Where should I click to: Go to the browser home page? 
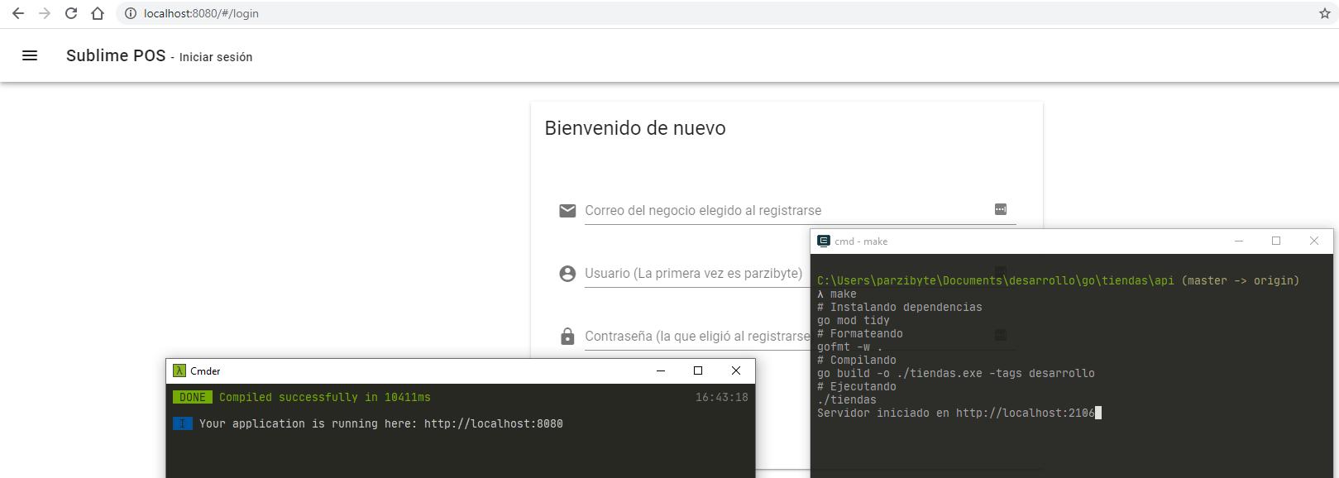98,13
